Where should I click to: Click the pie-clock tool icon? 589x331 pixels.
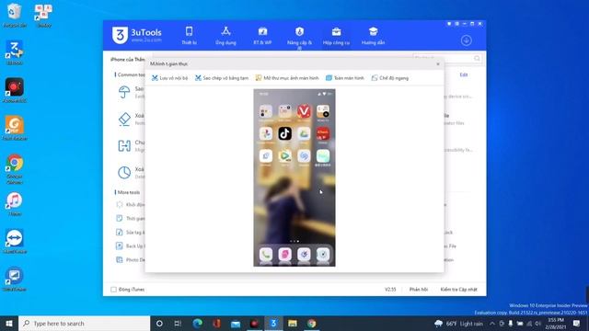124,173
